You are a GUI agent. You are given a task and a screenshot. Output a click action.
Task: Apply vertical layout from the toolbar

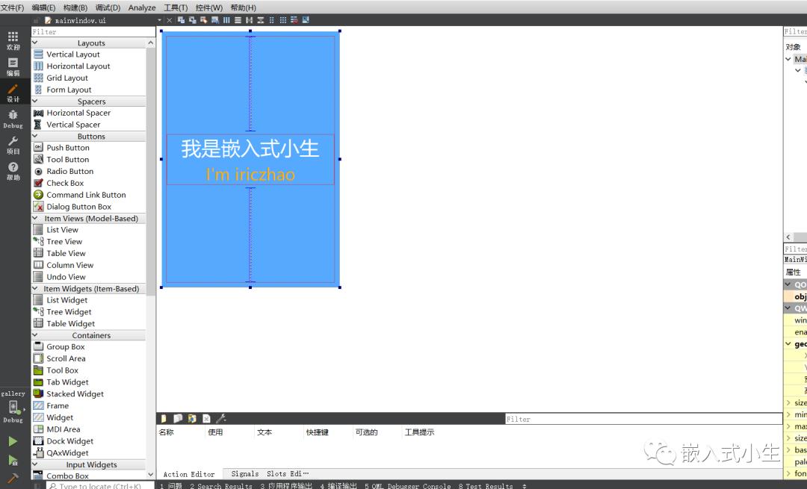tap(238, 20)
